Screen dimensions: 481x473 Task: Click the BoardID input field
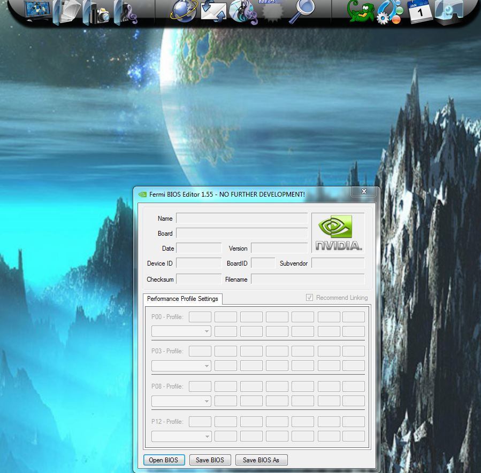click(263, 263)
